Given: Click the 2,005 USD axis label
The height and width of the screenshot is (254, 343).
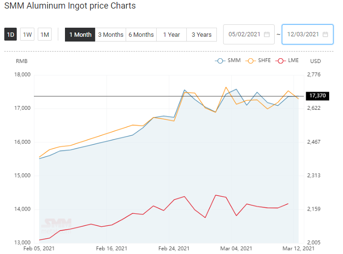Looking at the screenshot, I should point(314,243).
